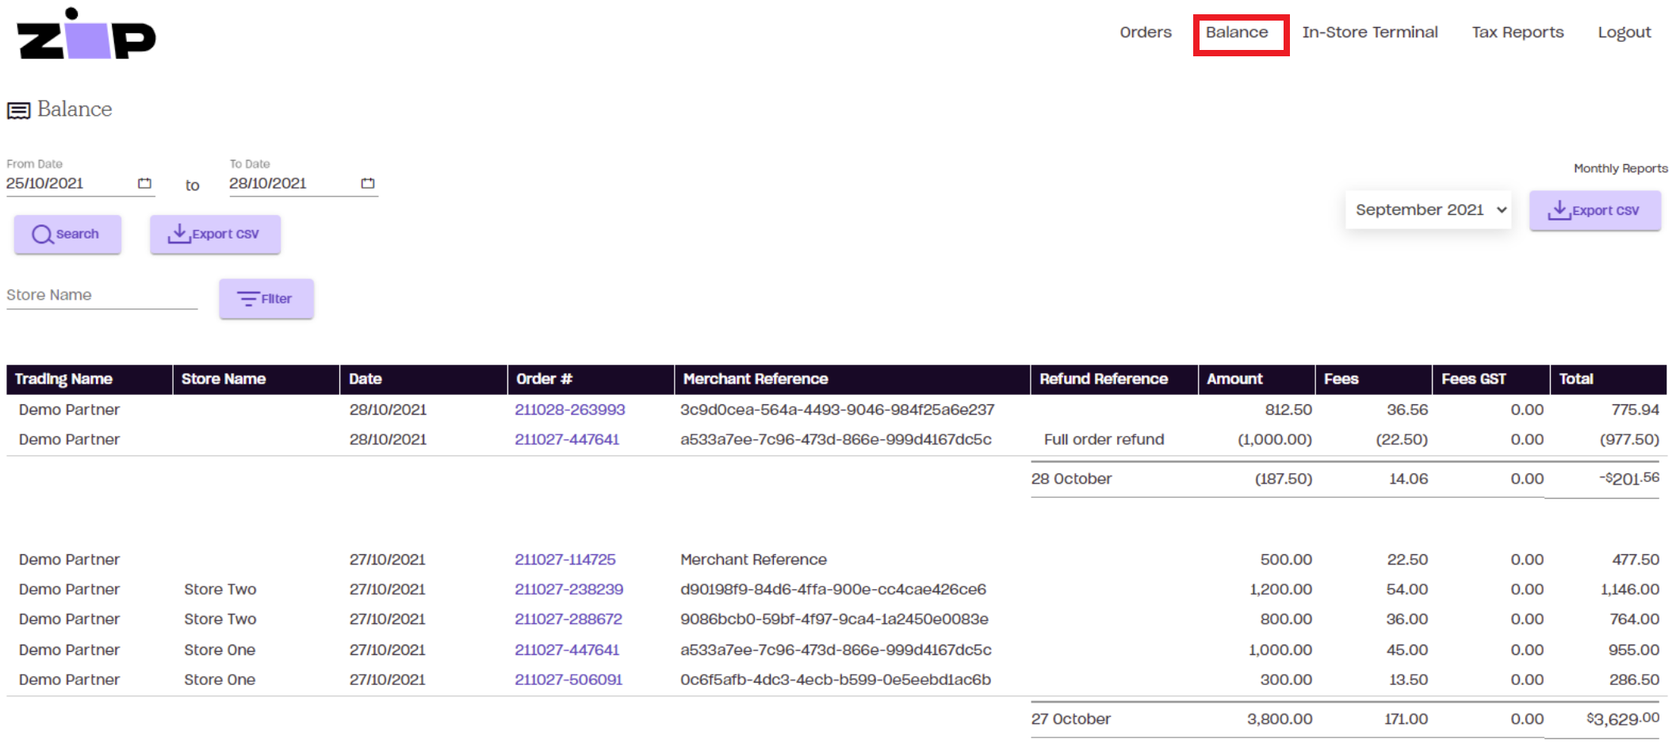The height and width of the screenshot is (754, 1680).
Task: Open order 211027-506091
Action: point(568,680)
